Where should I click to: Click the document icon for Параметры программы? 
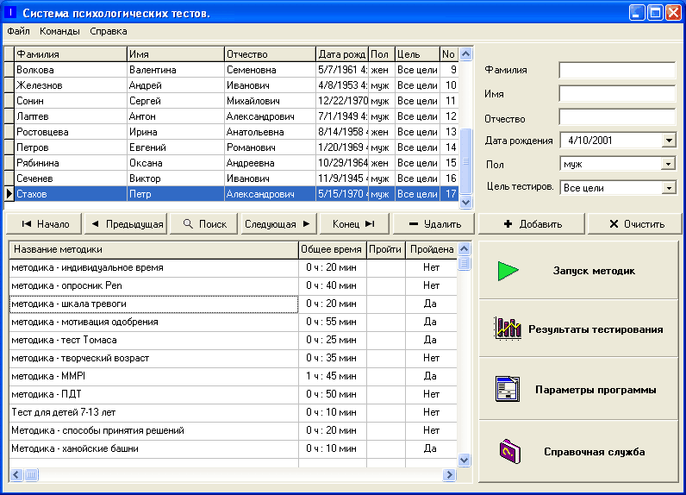tap(508, 389)
